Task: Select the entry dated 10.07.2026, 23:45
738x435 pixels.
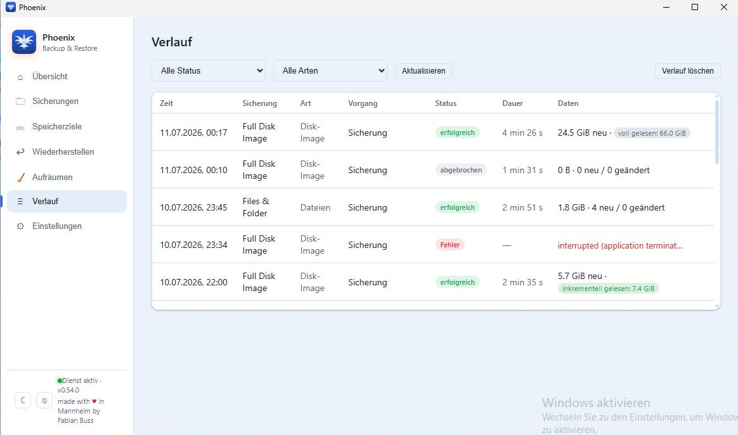Action: (433, 207)
